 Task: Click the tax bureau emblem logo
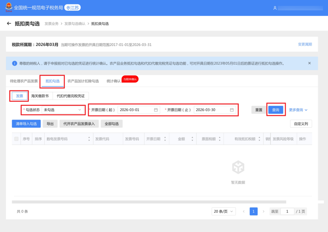9,8
